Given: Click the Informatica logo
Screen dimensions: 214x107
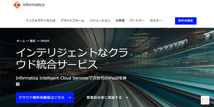Looking at the screenshot, I should coord(29,5).
